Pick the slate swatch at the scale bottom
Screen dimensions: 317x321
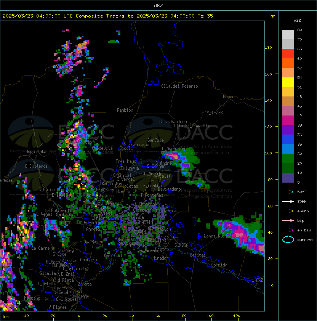pyautogui.click(x=288, y=178)
